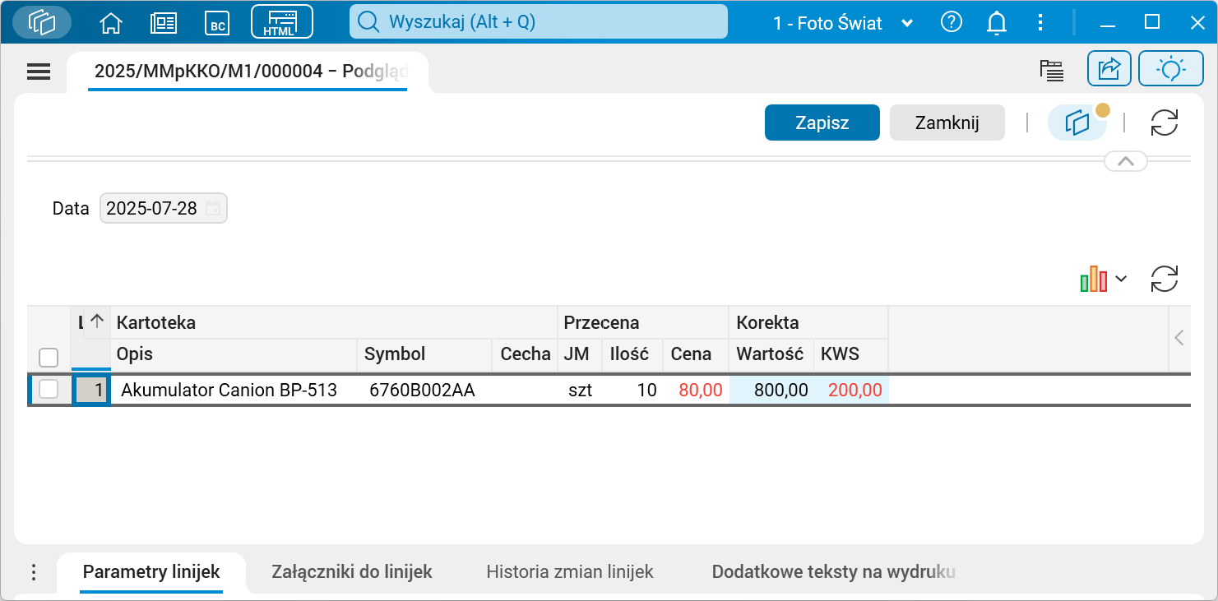Collapse the header section with the chevron
The height and width of the screenshot is (601, 1218).
point(1125,160)
